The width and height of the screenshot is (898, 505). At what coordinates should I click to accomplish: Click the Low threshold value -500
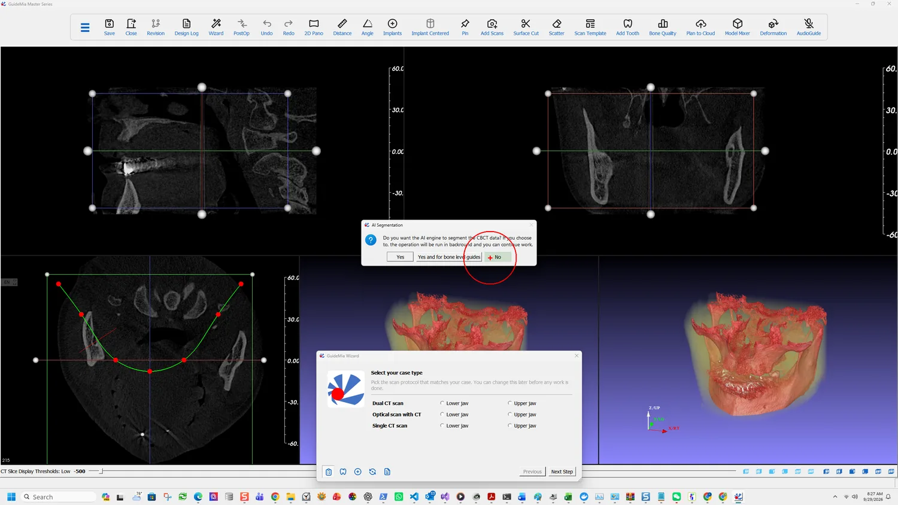80,471
